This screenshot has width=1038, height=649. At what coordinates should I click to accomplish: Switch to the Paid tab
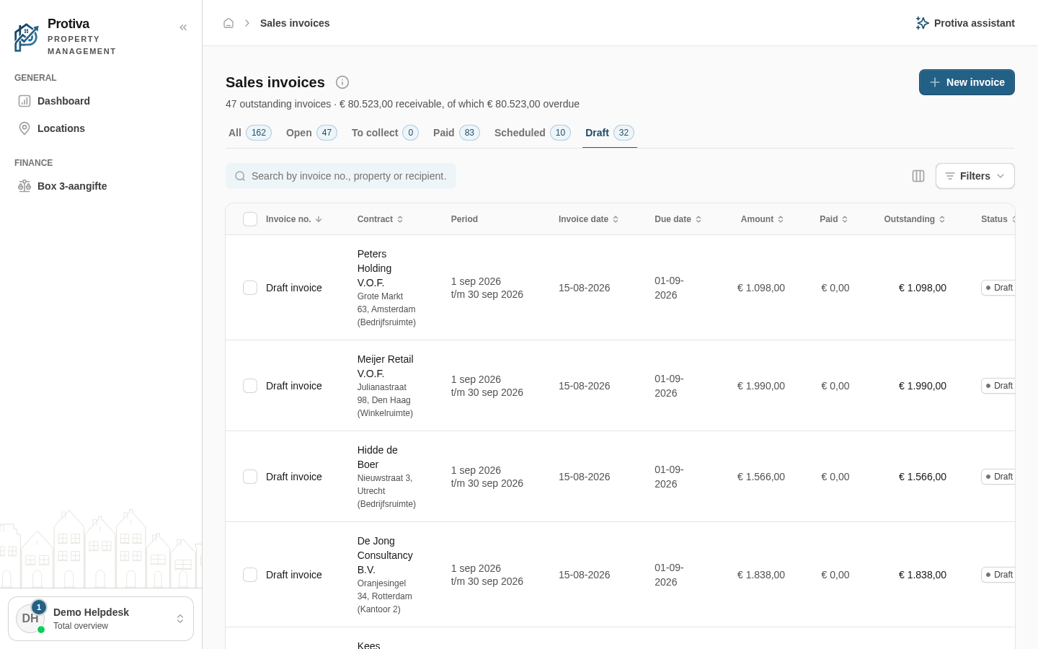coord(456,133)
